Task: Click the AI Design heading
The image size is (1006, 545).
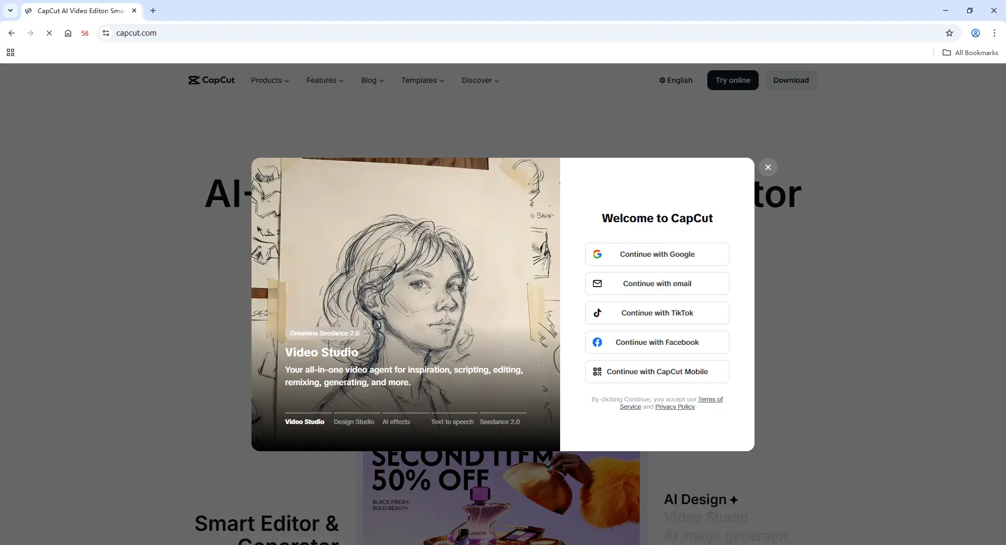Action: coord(701,499)
